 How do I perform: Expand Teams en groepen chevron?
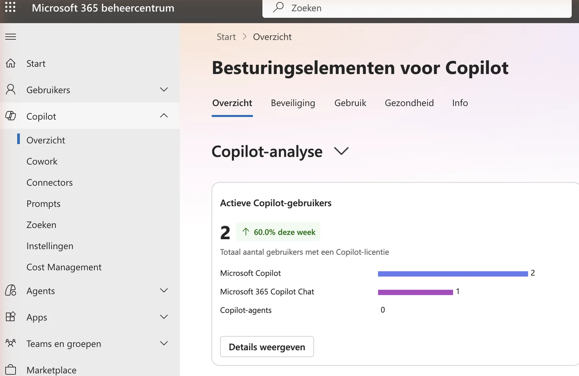(x=164, y=343)
